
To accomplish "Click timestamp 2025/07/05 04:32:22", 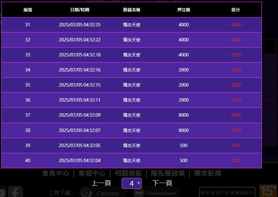I will pos(80,40).
